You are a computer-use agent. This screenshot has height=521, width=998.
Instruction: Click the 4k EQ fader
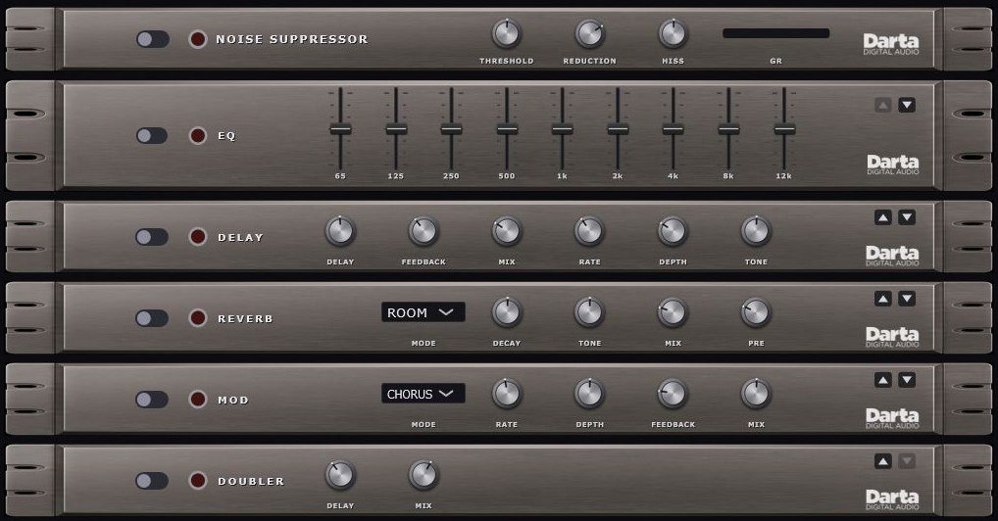[673, 130]
